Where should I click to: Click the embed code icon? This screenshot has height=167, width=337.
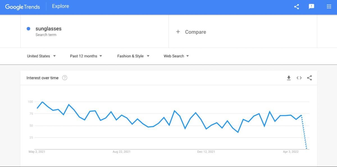[x=299, y=78]
